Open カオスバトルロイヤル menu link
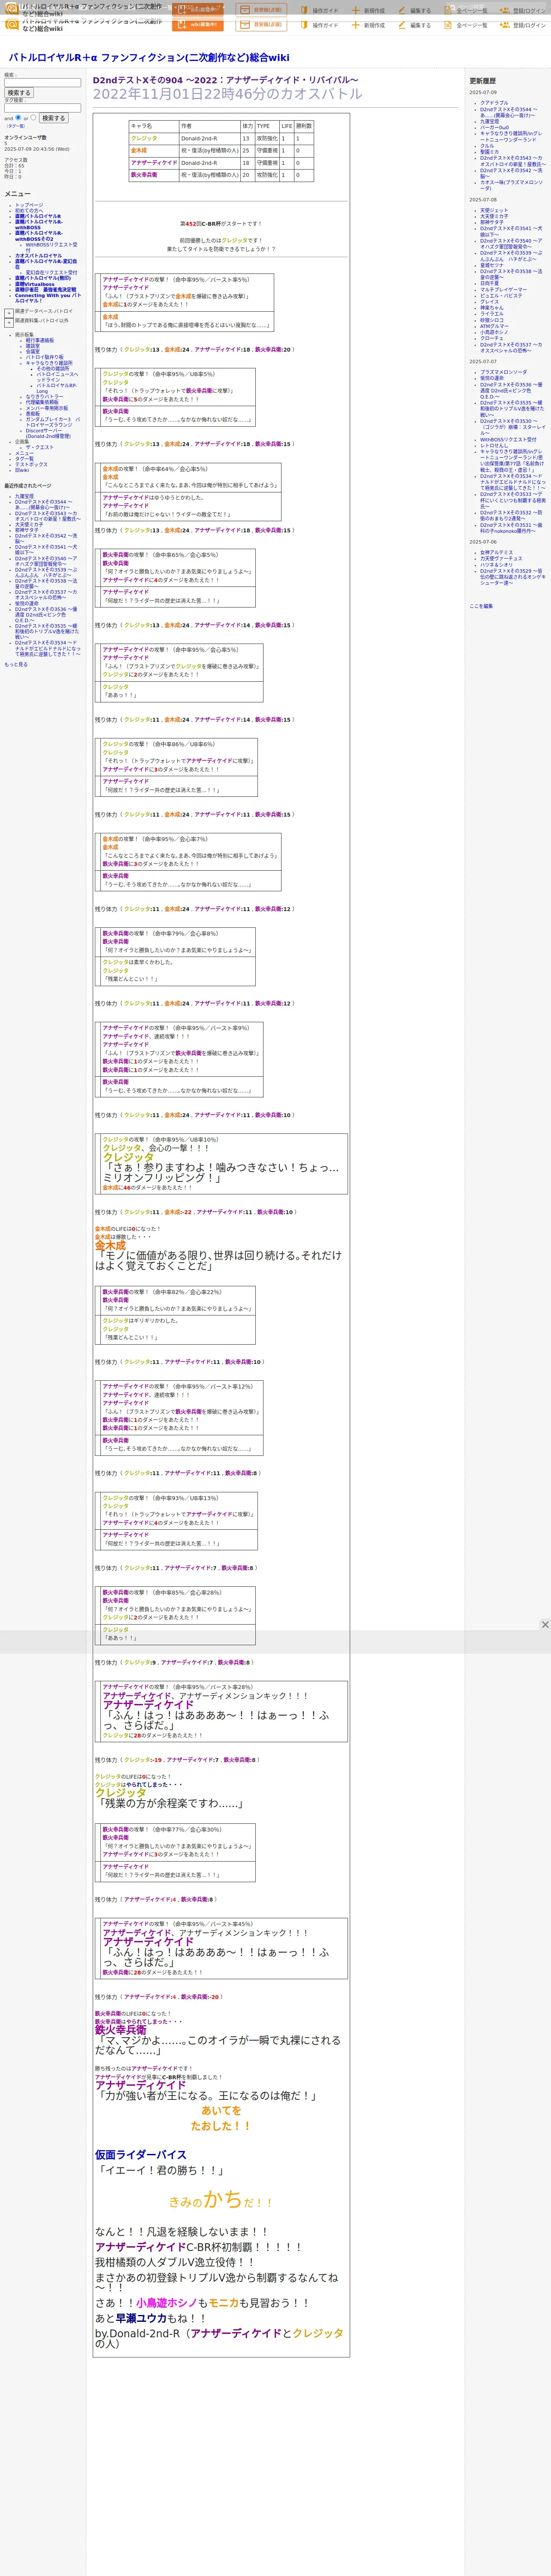The width and height of the screenshot is (551, 2576). [38, 256]
